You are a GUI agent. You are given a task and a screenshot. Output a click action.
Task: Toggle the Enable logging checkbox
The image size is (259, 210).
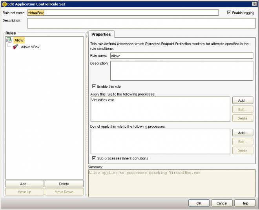(x=229, y=13)
